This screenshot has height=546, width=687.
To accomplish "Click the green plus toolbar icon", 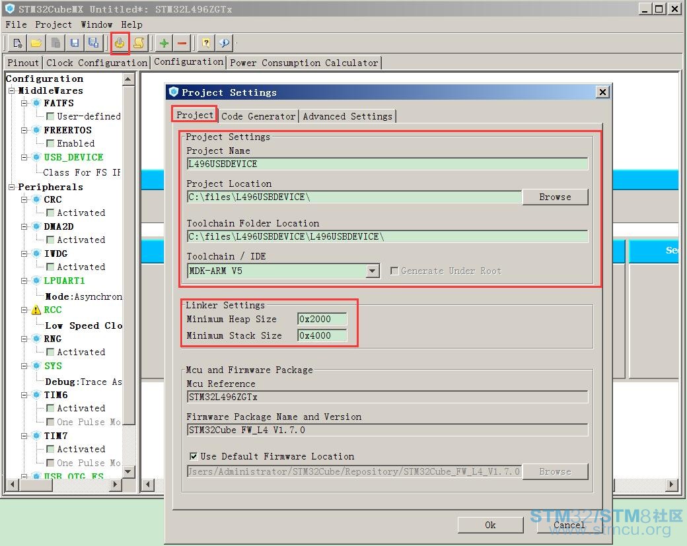I will point(164,43).
